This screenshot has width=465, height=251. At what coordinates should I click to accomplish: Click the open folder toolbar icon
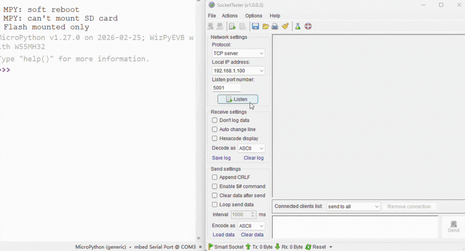point(266,26)
